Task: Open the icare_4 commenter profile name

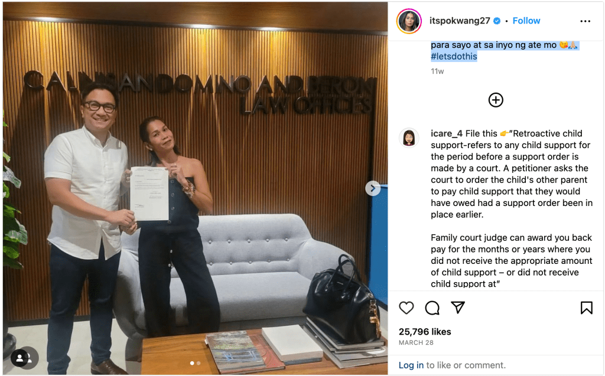Action: 447,133
